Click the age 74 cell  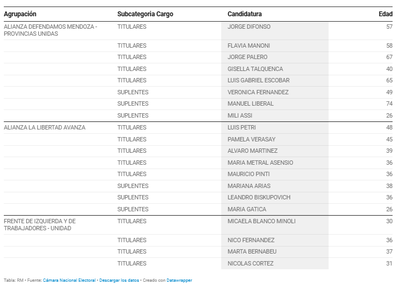[389, 103]
